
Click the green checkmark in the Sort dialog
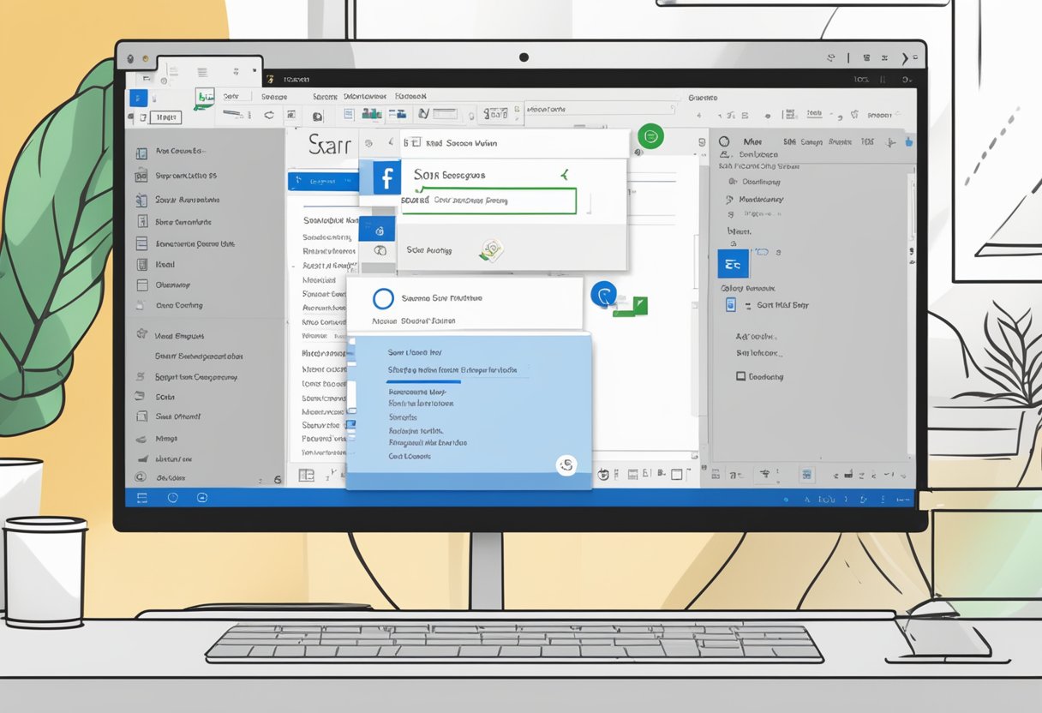coord(565,174)
